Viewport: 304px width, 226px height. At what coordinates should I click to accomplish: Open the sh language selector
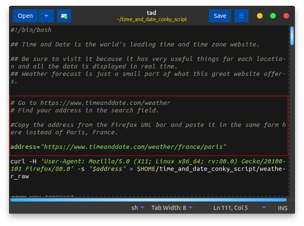coord(138,208)
